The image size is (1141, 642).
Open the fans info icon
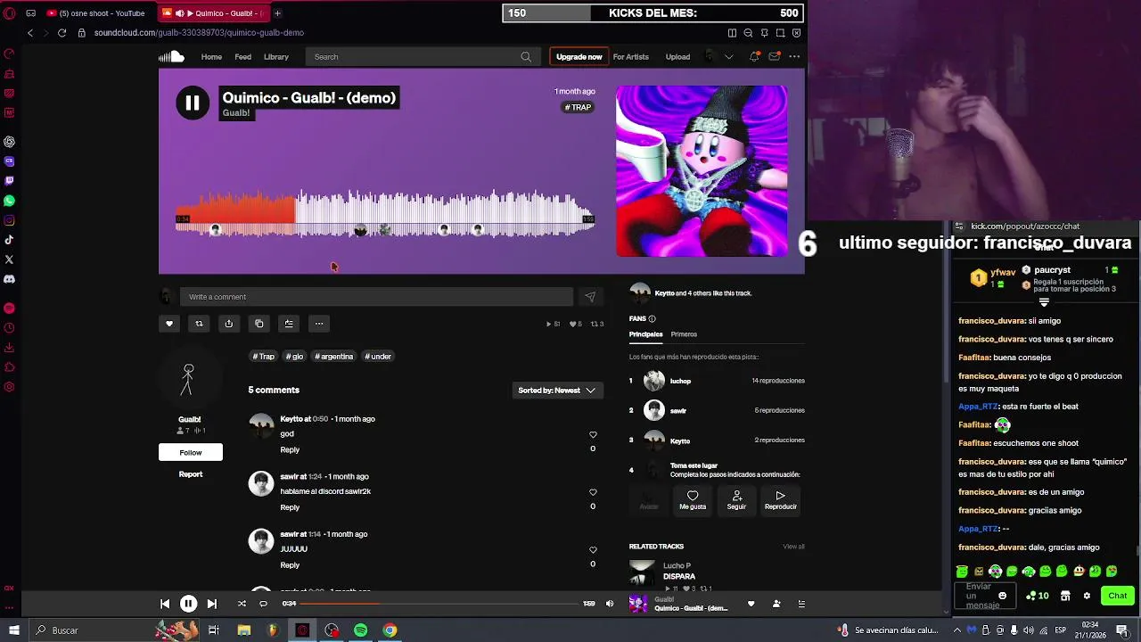tap(652, 318)
